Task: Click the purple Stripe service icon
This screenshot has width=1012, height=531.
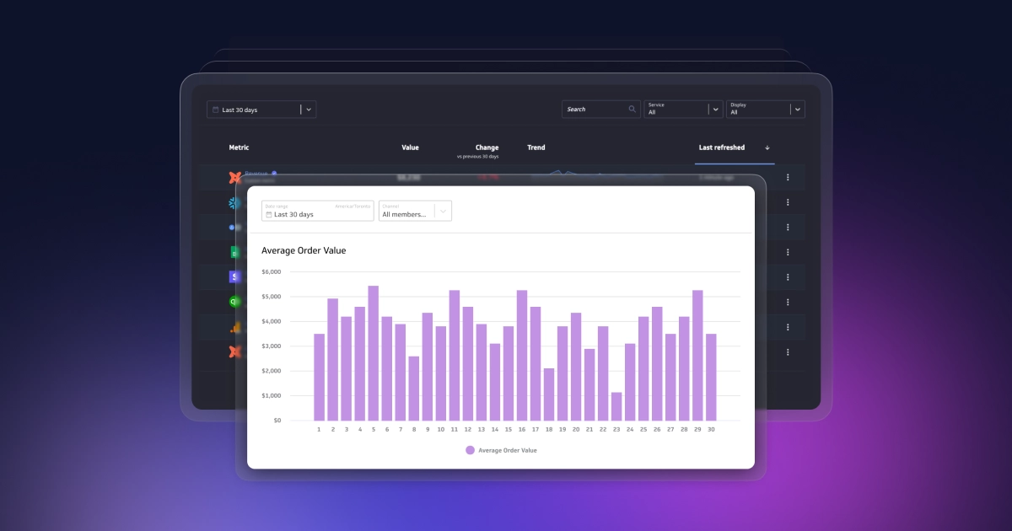Action: (x=233, y=276)
